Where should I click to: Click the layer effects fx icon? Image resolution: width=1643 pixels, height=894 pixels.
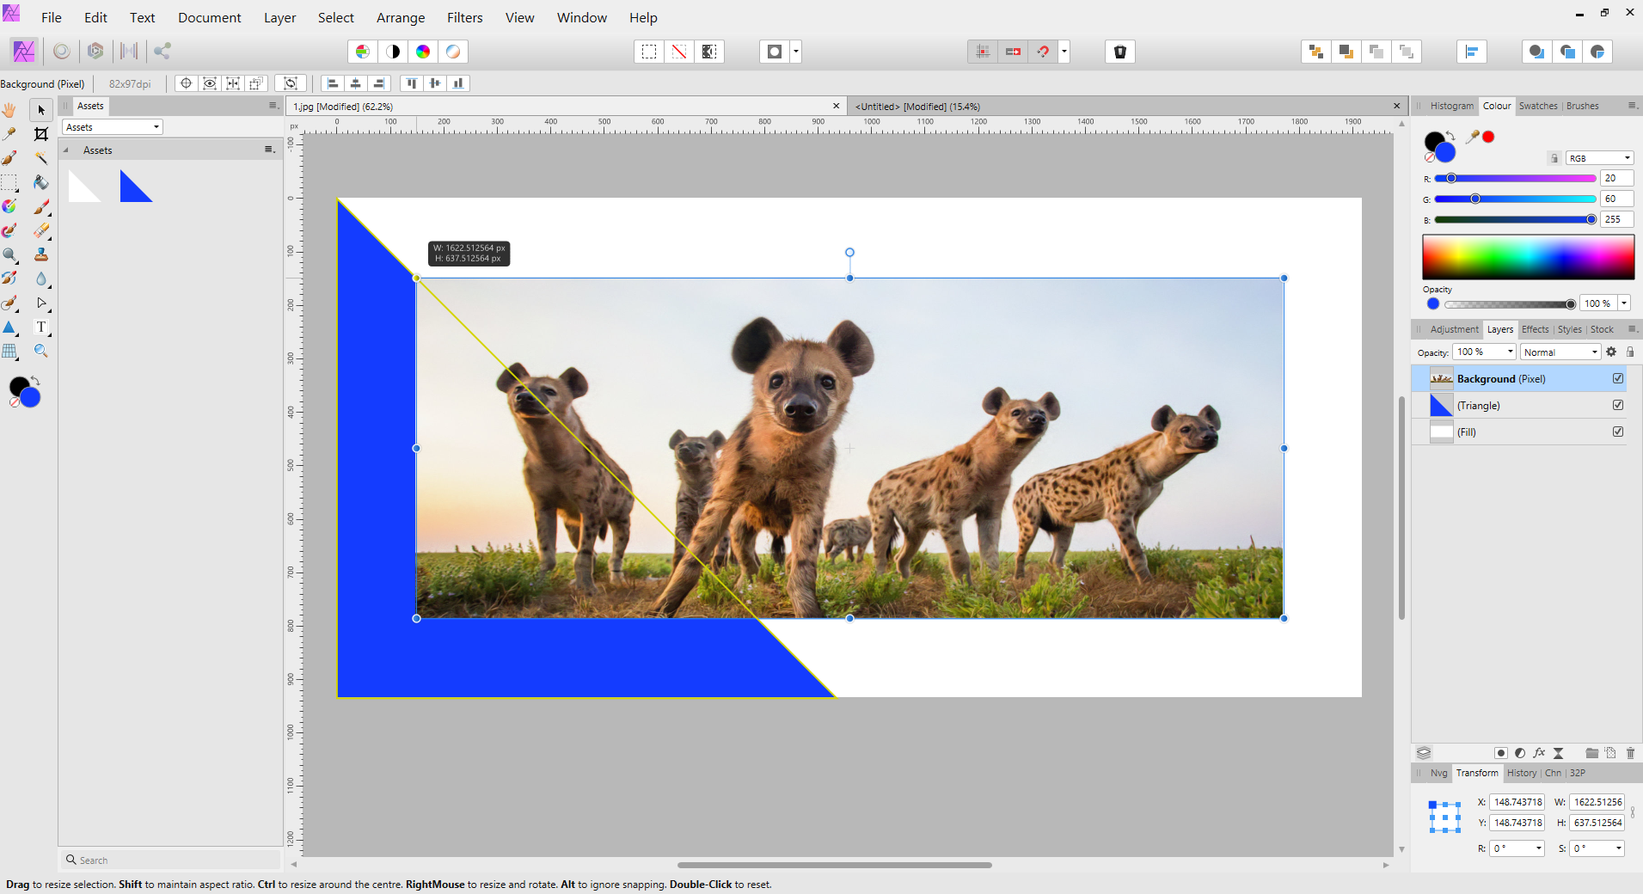[x=1539, y=753]
